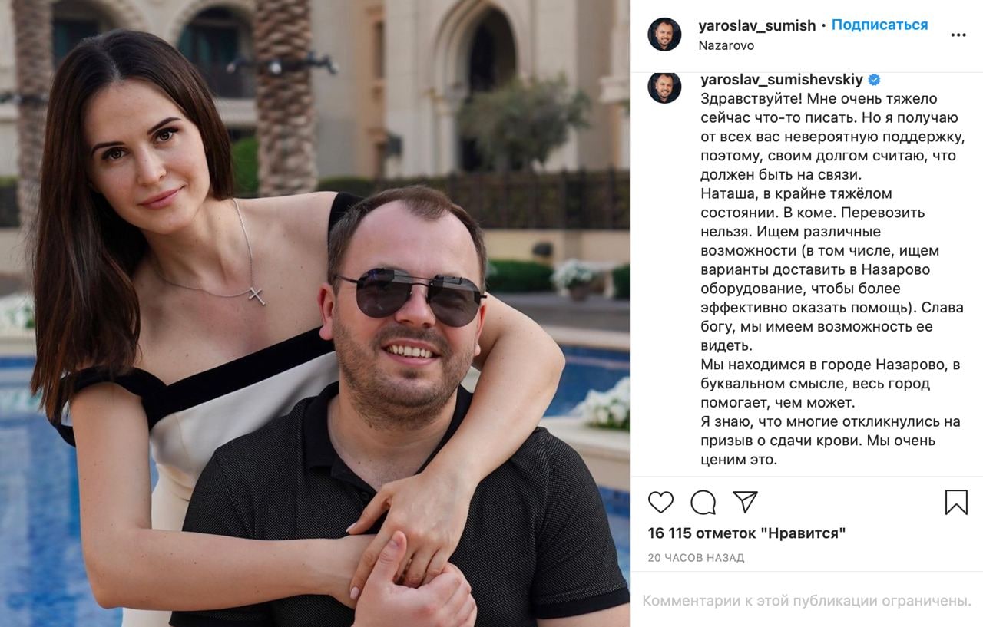Click the blue verified badge
This screenshot has width=983, height=627.
(874, 80)
